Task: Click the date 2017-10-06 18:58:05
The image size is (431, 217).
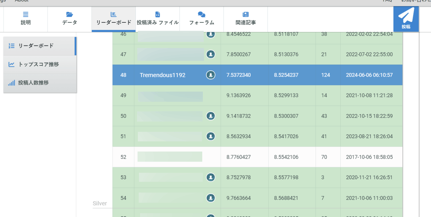Action: (369, 157)
